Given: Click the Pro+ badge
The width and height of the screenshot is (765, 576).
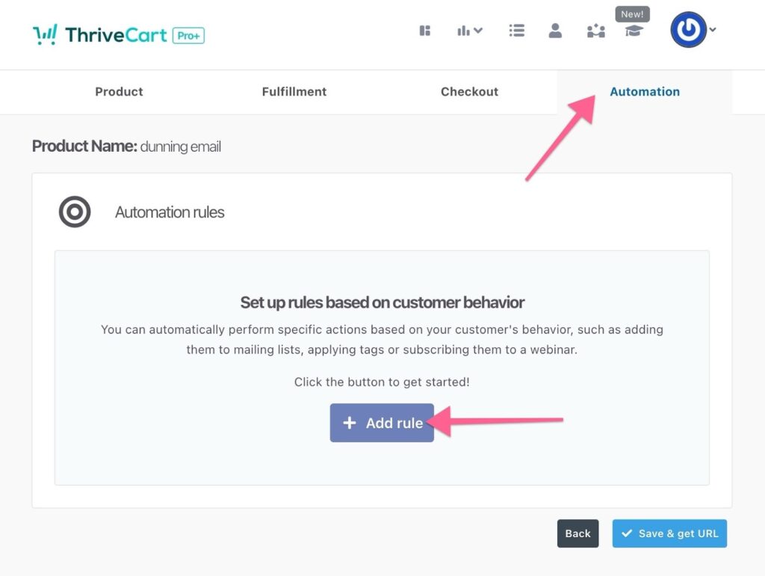Looking at the screenshot, I should [188, 35].
